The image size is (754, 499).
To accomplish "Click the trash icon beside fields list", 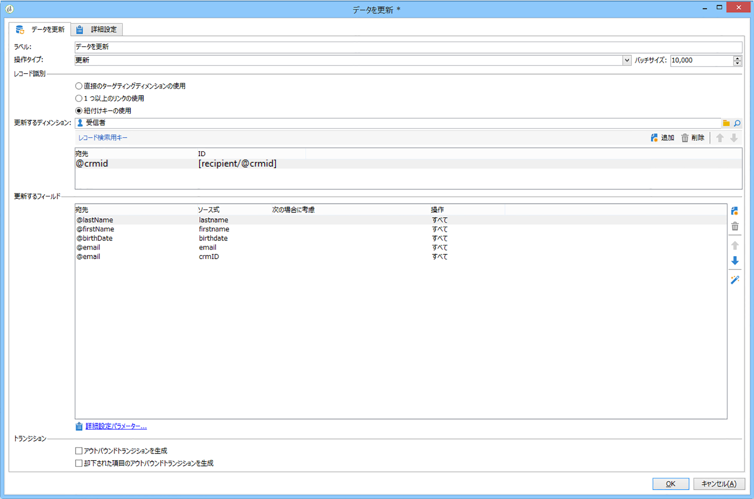I will [735, 227].
